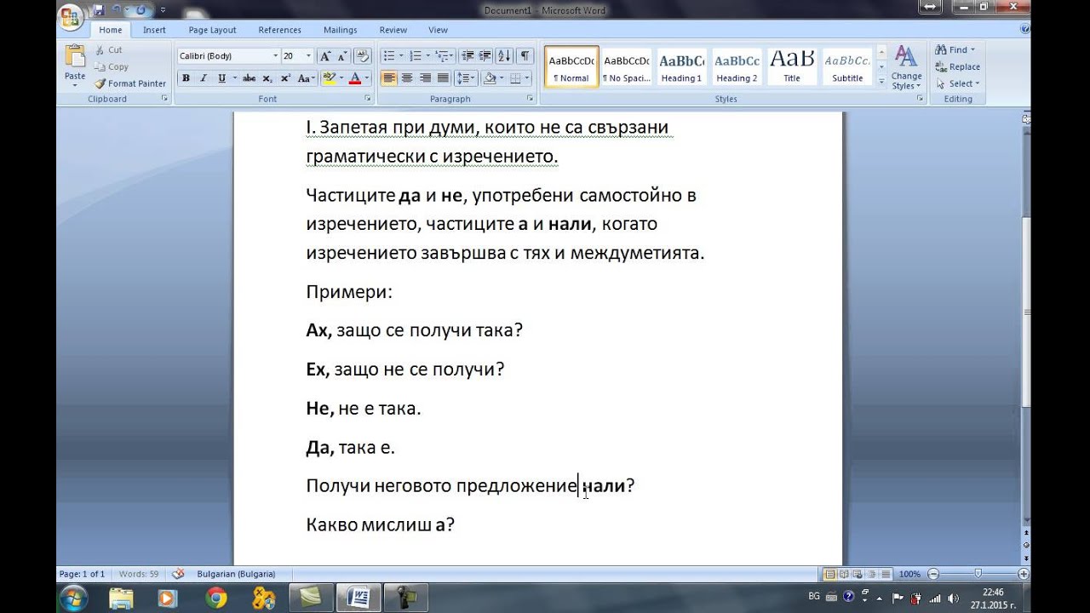
Task: Open the Calibri (Body) font dropdown
Action: click(x=275, y=56)
